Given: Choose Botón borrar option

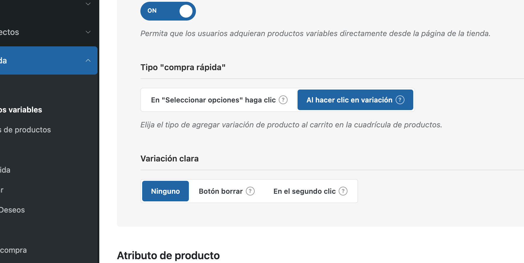Looking at the screenshot, I should [x=221, y=191].
